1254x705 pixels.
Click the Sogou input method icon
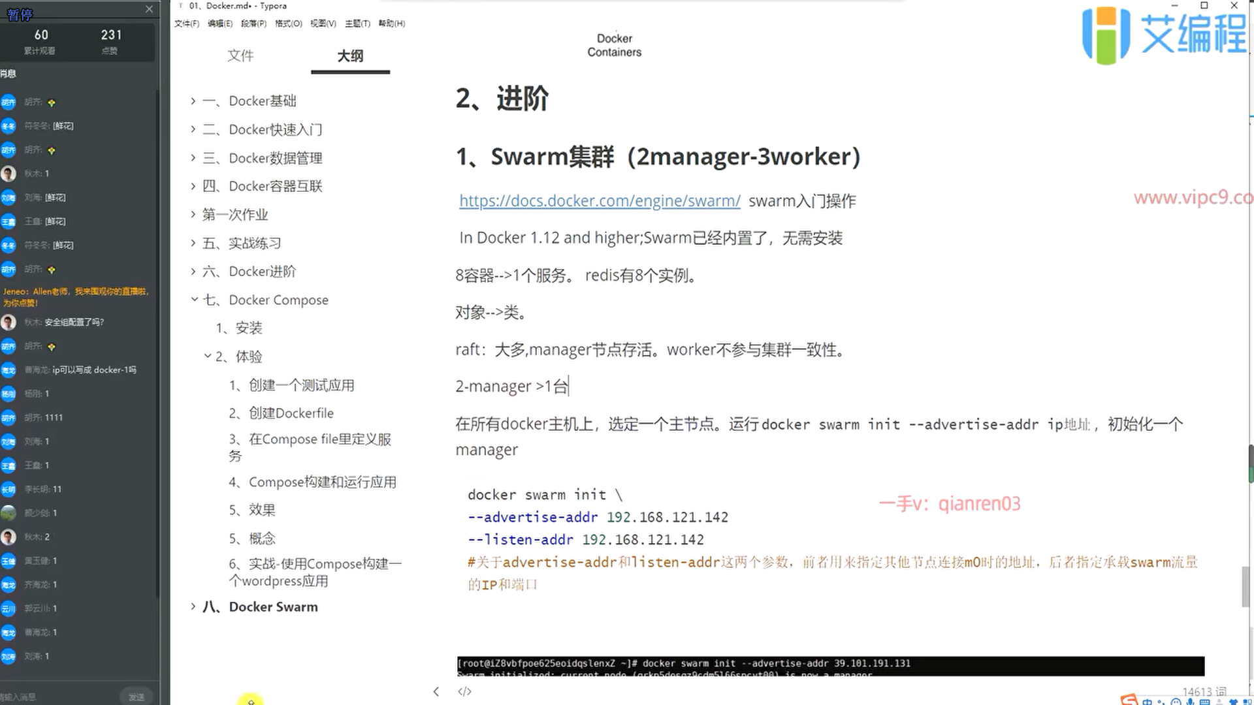[1129, 700]
